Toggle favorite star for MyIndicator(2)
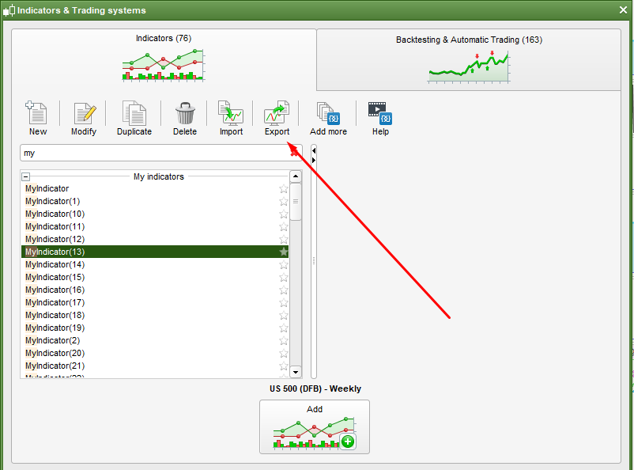The width and height of the screenshot is (634, 470). [x=284, y=340]
